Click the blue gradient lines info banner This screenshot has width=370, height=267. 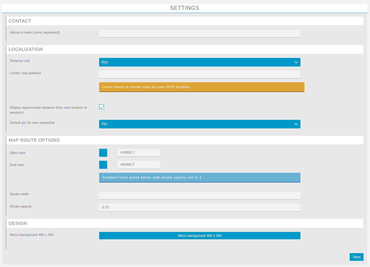point(199,177)
